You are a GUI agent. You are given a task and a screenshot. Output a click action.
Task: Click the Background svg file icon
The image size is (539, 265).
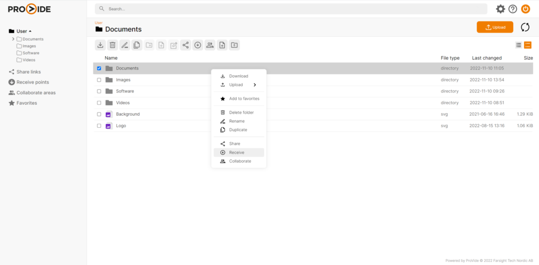[x=109, y=114]
